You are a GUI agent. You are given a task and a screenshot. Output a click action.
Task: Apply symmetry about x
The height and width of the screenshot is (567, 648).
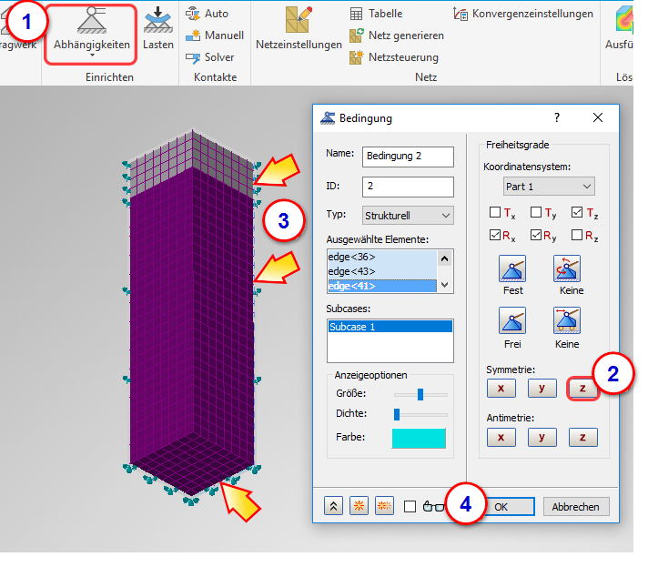pyautogui.click(x=501, y=389)
